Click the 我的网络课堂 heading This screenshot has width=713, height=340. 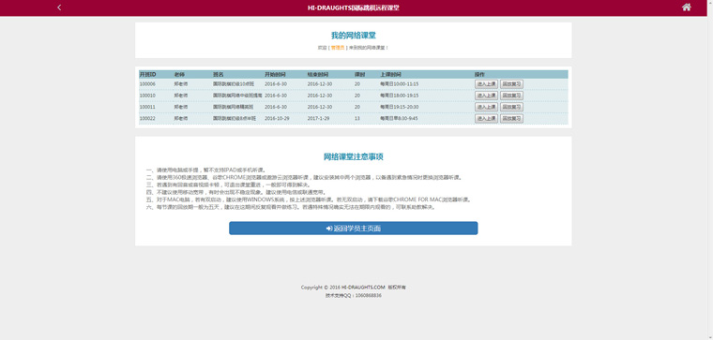coord(354,36)
